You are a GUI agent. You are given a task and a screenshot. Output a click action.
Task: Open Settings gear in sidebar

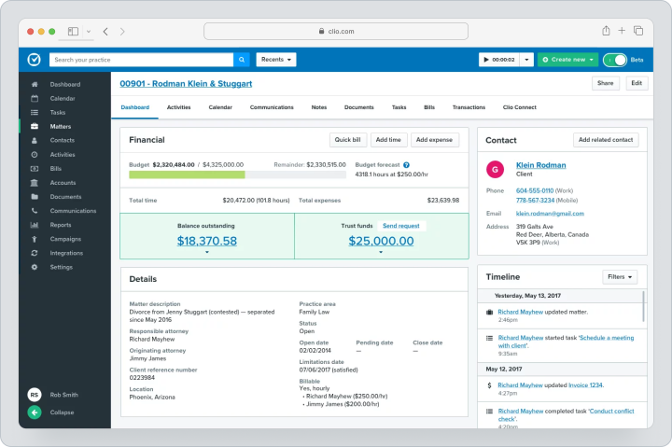(35, 267)
